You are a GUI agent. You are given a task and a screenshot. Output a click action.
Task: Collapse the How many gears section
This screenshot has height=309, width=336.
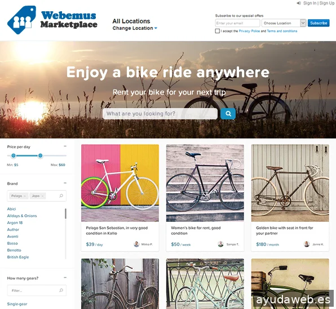[x=65, y=277]
